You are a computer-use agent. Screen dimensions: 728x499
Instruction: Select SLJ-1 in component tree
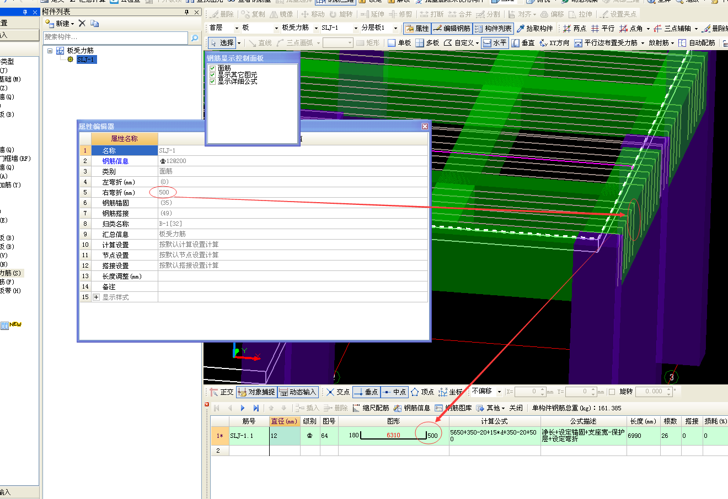tap(86, 59)
